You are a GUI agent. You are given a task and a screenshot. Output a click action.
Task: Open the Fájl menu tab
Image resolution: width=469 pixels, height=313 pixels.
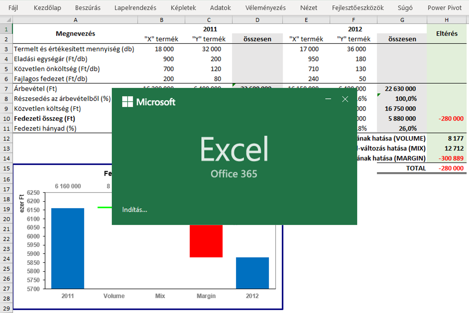click(13, 8)
